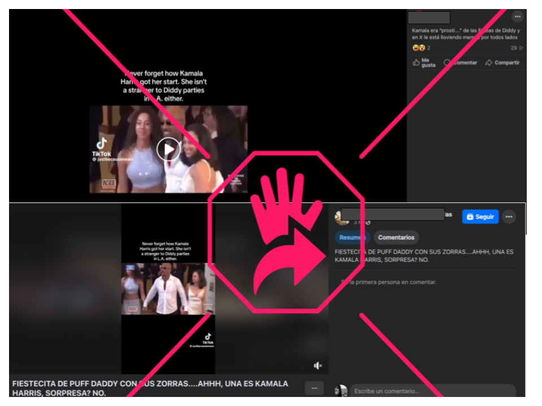Like the post with Me gusta
The image size is (542, 406).
click(x=425, y=63)
